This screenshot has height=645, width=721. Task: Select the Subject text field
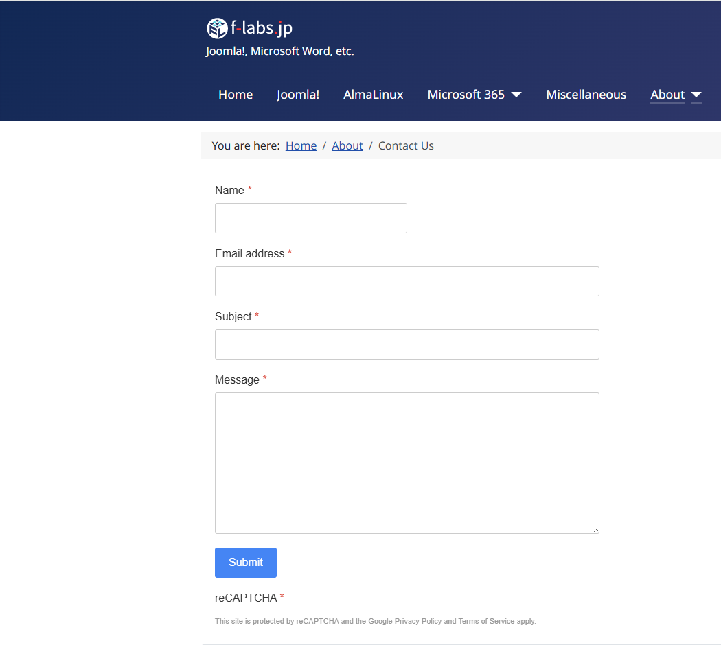pyautogui.click(x=407, y=344)
